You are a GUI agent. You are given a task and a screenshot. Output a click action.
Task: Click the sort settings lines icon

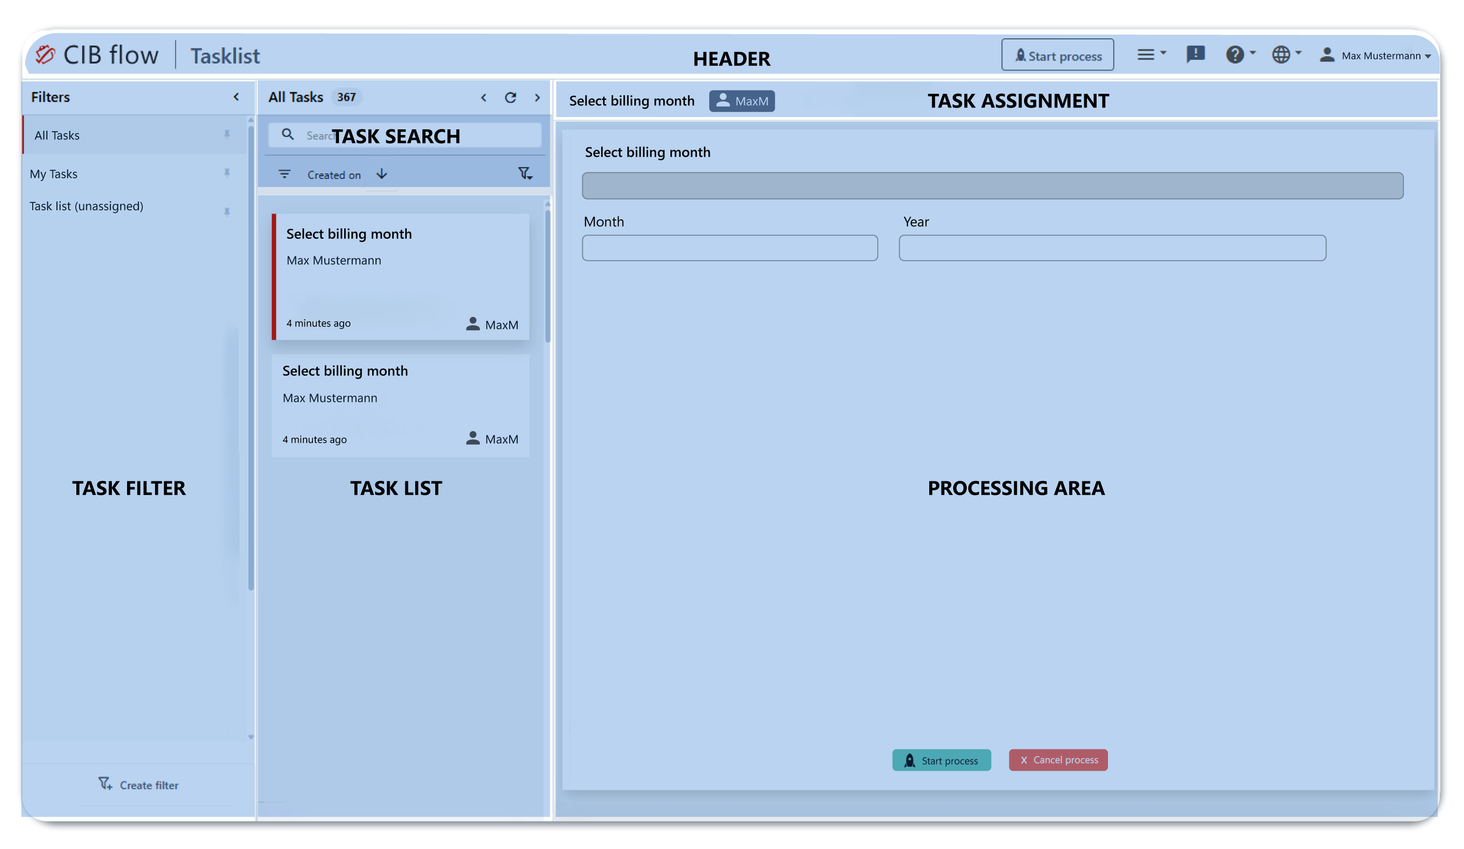(x=284, y=174)
